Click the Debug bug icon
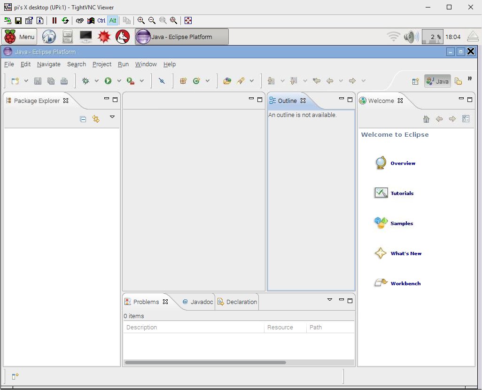The image size is (482, 390). click(x=86, y=81)
